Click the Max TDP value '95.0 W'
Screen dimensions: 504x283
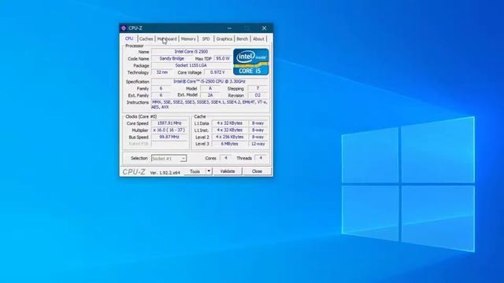[223, 58]
